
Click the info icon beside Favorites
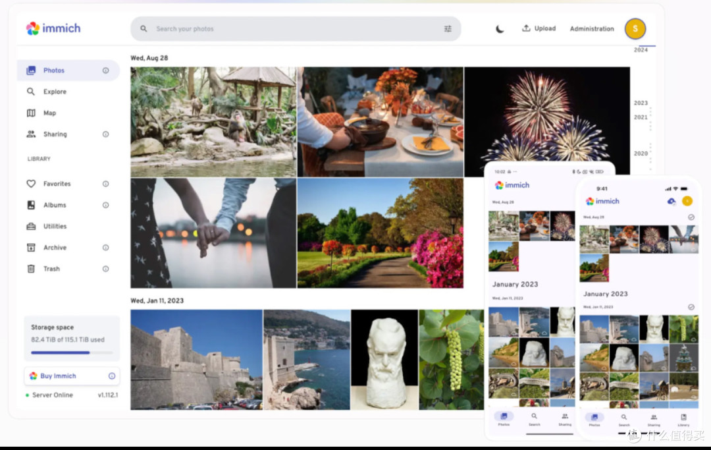click(105, 184)
